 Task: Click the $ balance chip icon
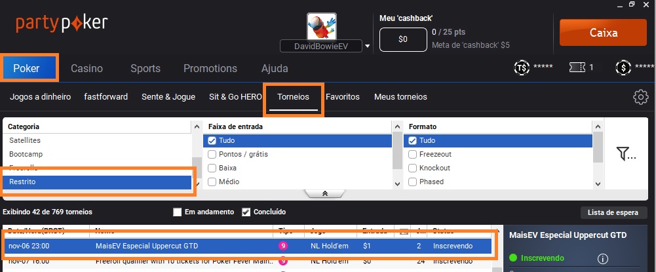(x=623, y=68)
